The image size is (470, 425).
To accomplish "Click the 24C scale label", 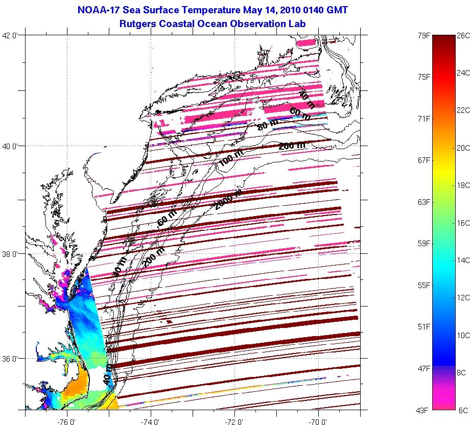I will coord(463,73).
